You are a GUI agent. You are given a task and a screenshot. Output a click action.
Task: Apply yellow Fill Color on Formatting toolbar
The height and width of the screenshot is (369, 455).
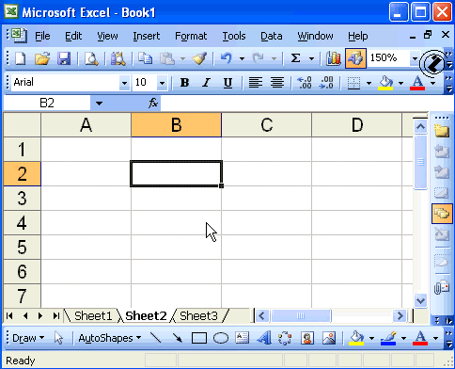[385, 83]
